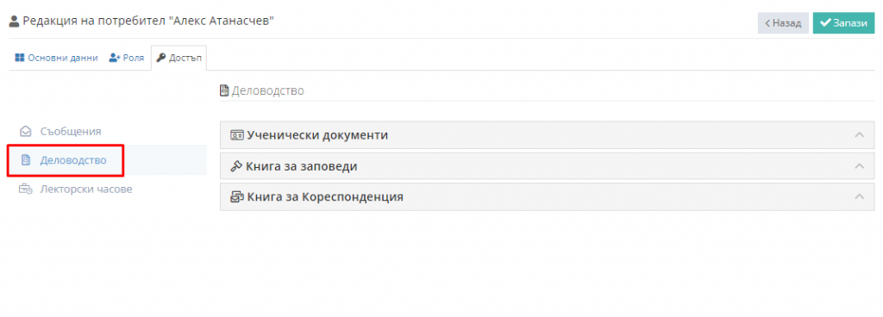Collapse Ученически документи using its chevron
Image resolution: width=883 pixels, height=317 pixels.
859,135
